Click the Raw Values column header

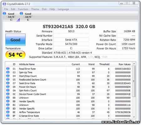click(x=124, y=64)
